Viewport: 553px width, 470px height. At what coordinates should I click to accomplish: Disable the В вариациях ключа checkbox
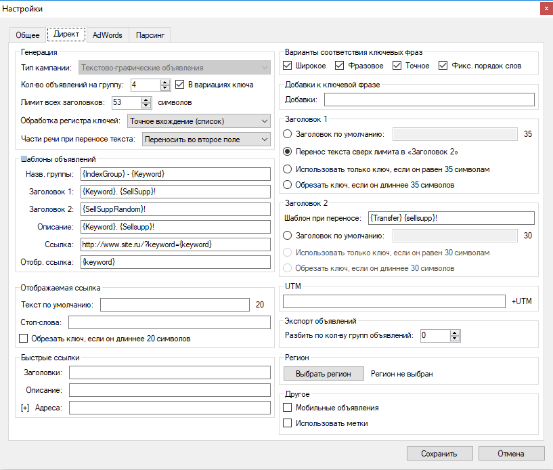(179, 84)
